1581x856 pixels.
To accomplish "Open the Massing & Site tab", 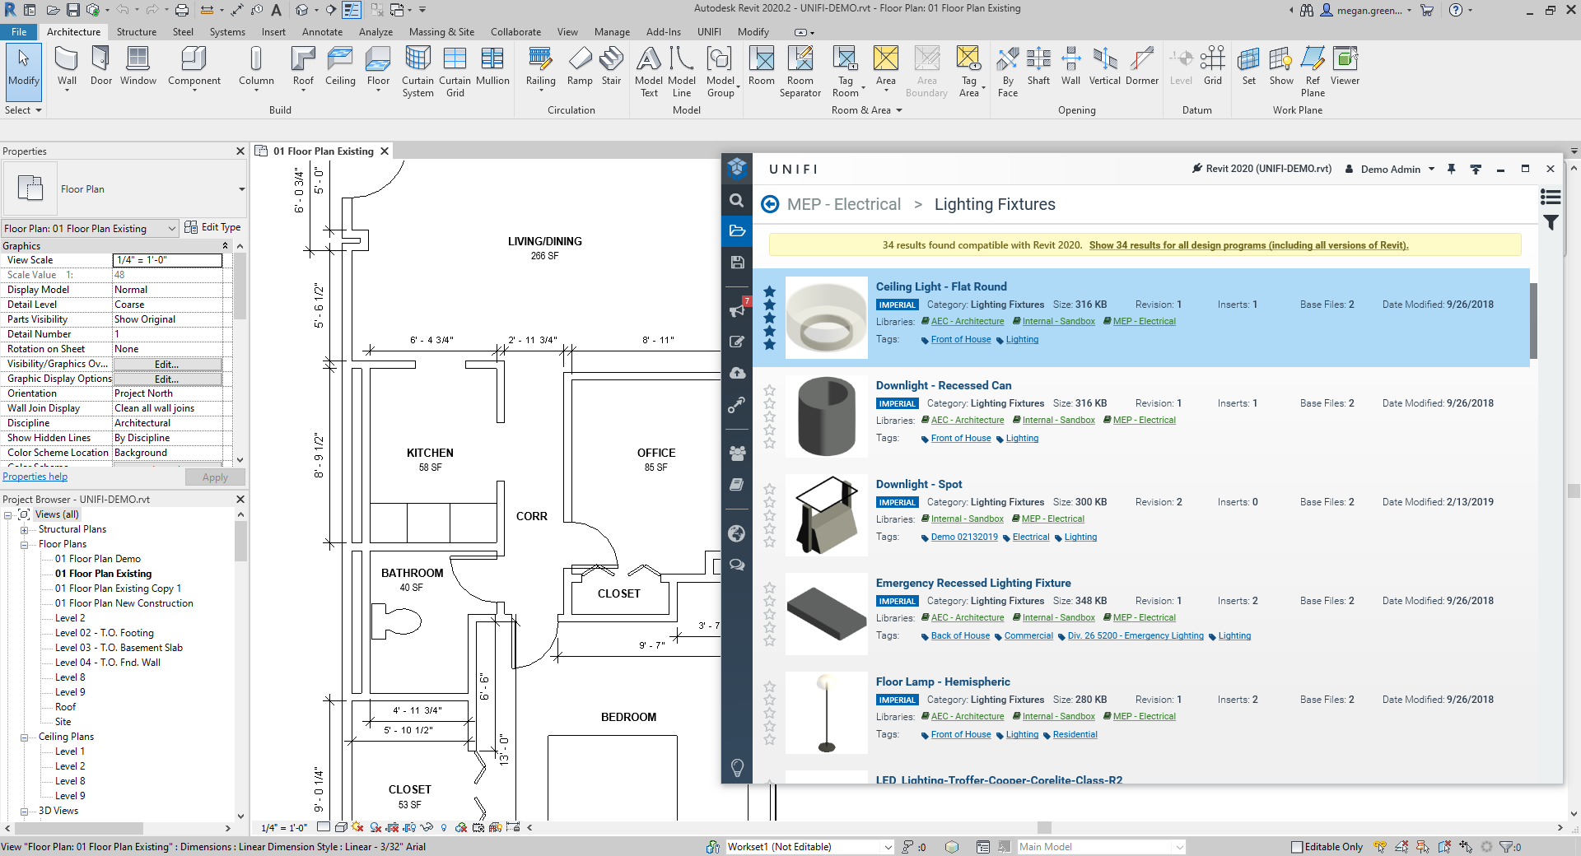I will coord(441,32).
